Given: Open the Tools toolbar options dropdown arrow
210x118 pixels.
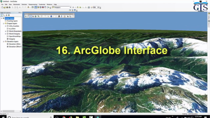Looking at the screenshot, I should 72,14.
